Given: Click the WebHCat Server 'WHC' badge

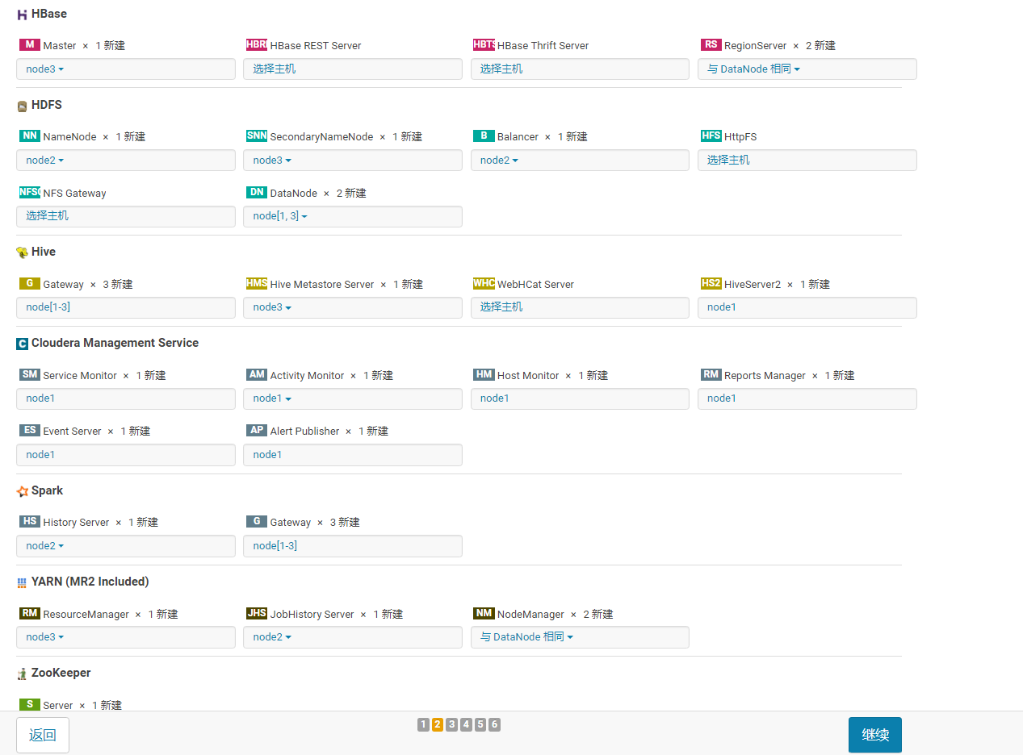Looking at the screenshot, I should click(x=484, y=283).
